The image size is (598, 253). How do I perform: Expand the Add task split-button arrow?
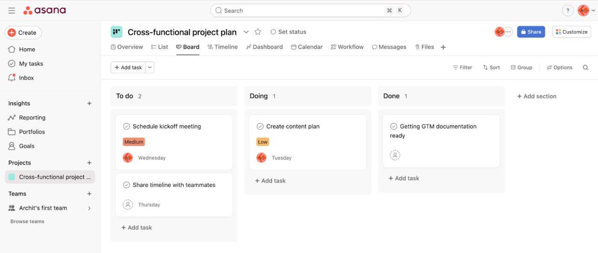(149, 67)
